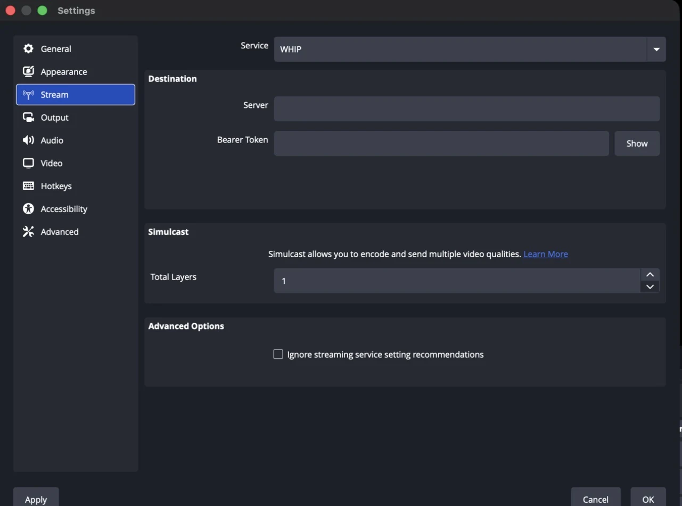Maximize the Settings window with the green button
Viewport: 682px width, 506px height.
(x=43, y=11)
